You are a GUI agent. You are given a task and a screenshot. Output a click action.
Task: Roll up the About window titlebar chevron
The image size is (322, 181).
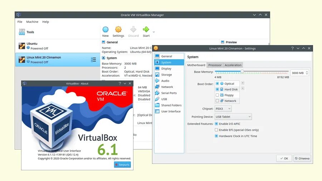(125, 83)
